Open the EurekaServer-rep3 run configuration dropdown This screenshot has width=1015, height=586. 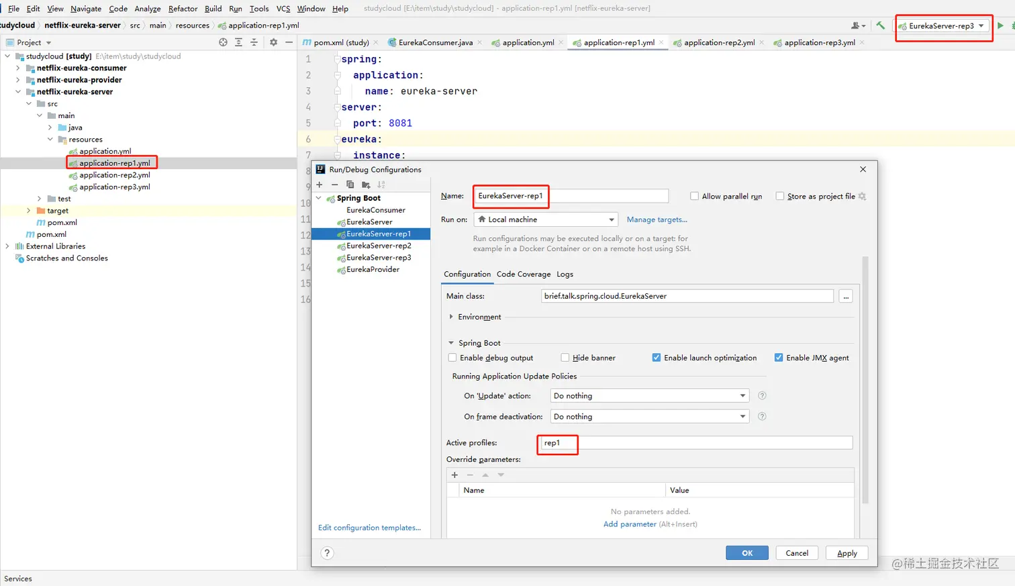942,26
